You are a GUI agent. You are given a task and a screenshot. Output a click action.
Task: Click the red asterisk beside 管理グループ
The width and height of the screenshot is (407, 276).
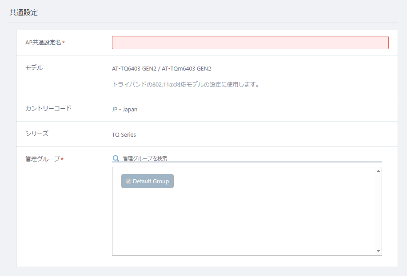tap(62, 159)
